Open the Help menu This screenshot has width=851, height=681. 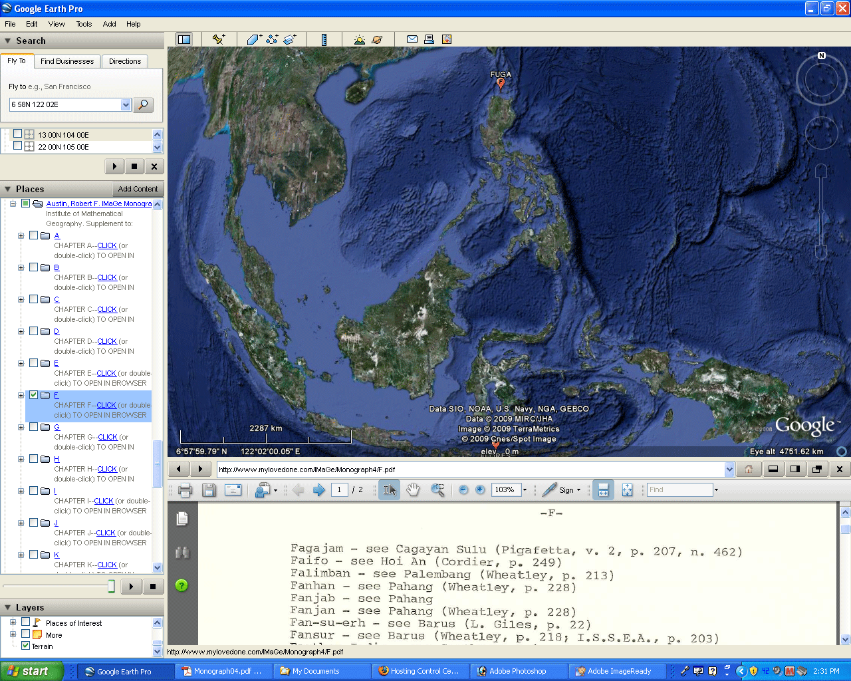pos(134,24)
